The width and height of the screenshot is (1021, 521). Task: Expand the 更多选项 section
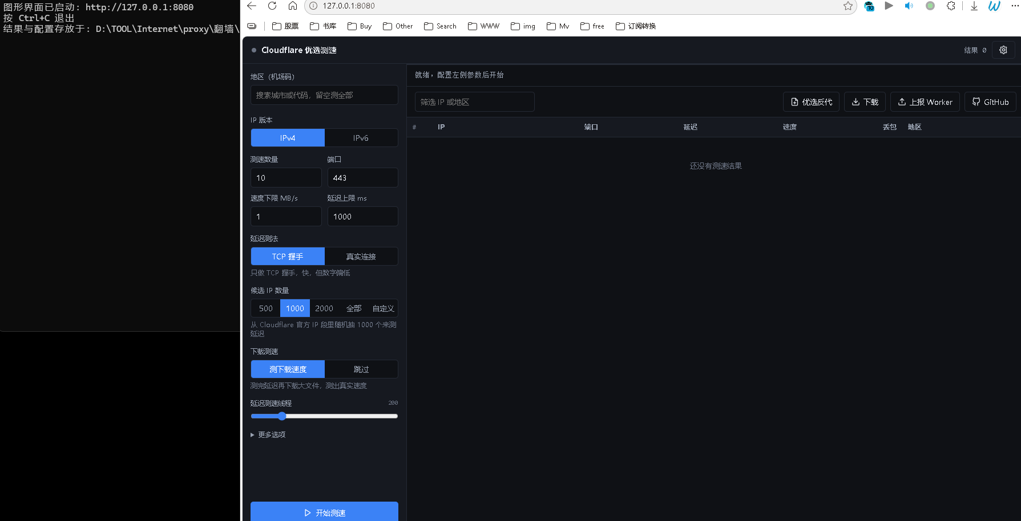[268, 435]
